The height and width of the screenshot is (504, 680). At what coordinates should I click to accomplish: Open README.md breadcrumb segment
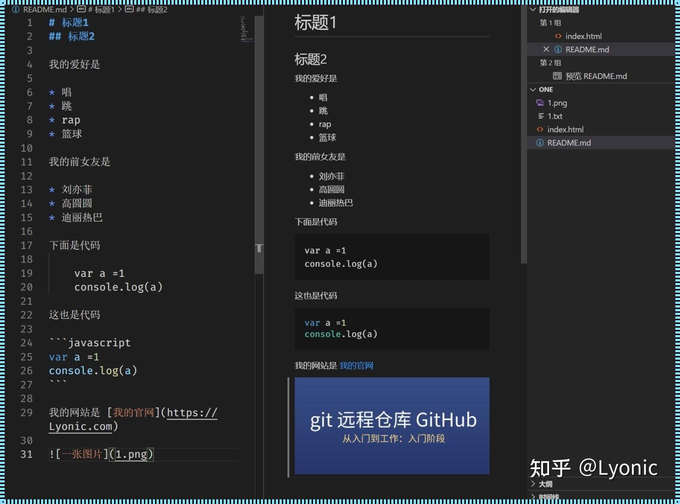coord(45,9)
